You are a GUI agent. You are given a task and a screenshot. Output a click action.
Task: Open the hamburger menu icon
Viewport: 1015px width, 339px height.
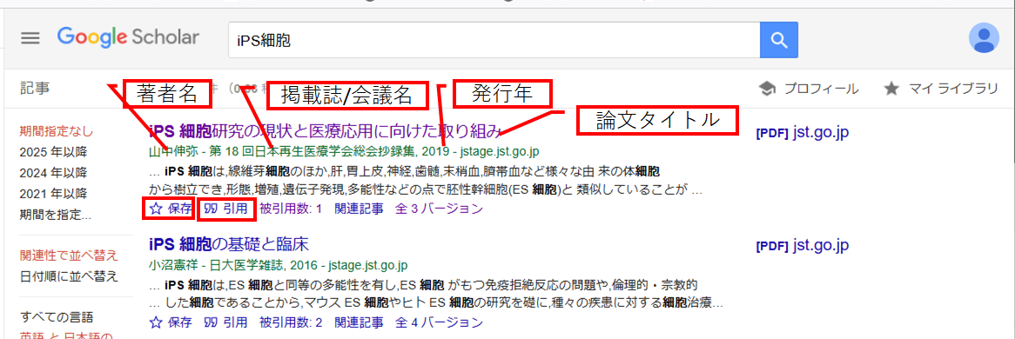30,38
